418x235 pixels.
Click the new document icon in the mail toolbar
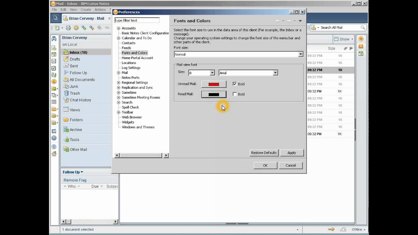pyautogui.click(x=57, y=28)
